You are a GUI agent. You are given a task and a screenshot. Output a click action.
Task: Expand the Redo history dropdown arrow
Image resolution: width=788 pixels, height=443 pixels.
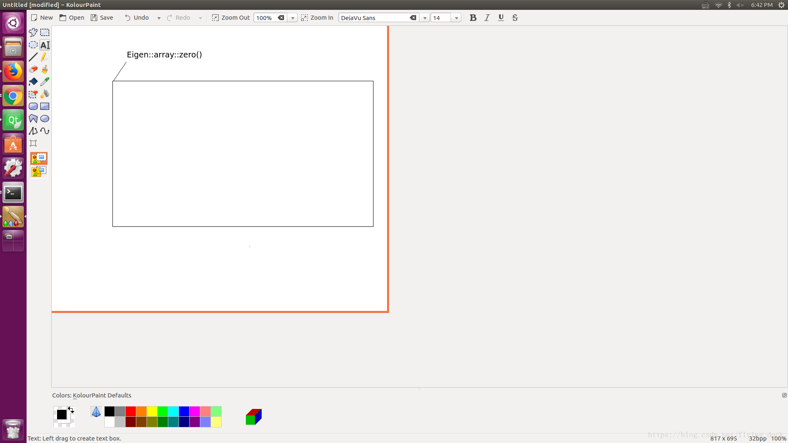point(200,18)
